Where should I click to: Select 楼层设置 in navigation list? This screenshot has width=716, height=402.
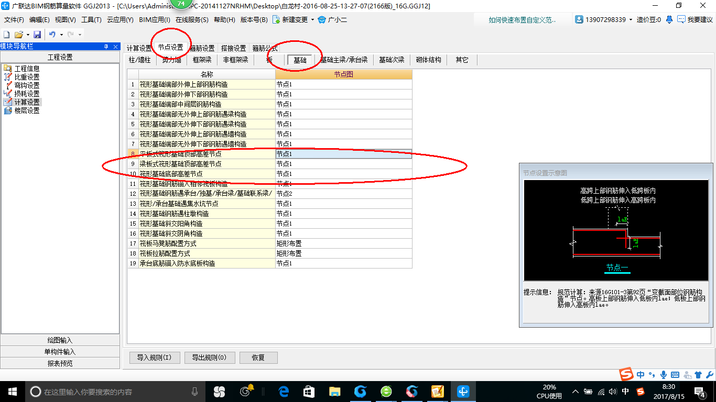pyautogui.click(x=21, y=110)
